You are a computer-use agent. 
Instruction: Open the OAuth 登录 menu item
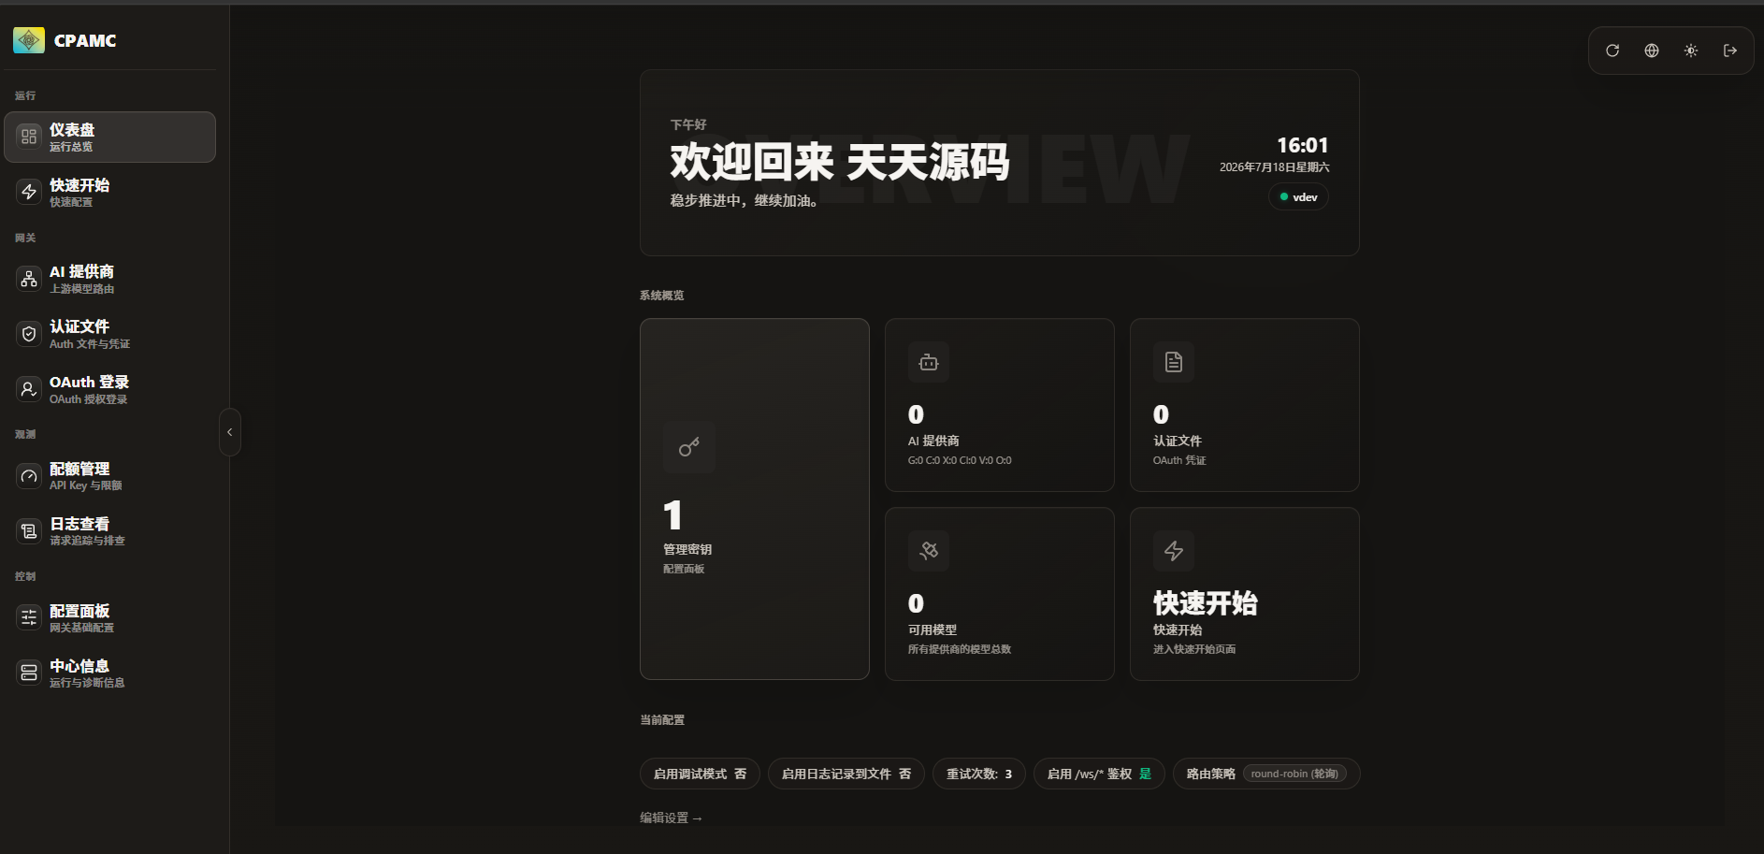(110, 389)
